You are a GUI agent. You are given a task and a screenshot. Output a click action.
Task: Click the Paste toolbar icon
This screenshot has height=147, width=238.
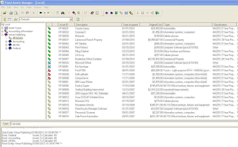click(27, 13)
